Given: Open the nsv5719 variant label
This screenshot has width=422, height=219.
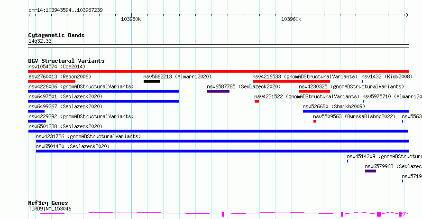Looking at the screenshot, I should 412,176.
